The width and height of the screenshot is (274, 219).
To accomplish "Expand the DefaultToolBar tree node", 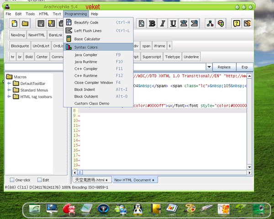I will (9, 83).
